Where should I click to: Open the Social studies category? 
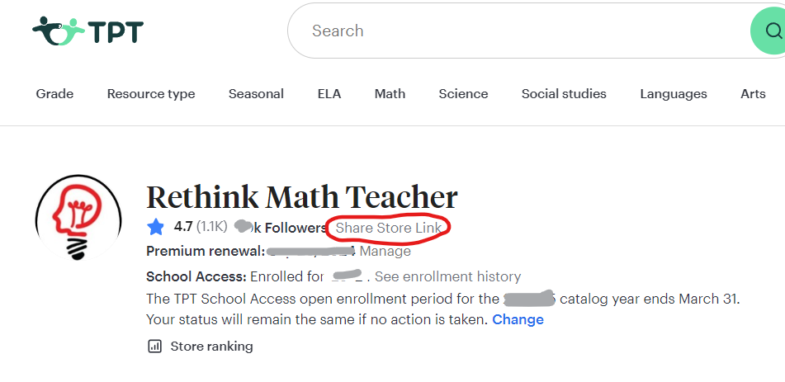point(564,94)
